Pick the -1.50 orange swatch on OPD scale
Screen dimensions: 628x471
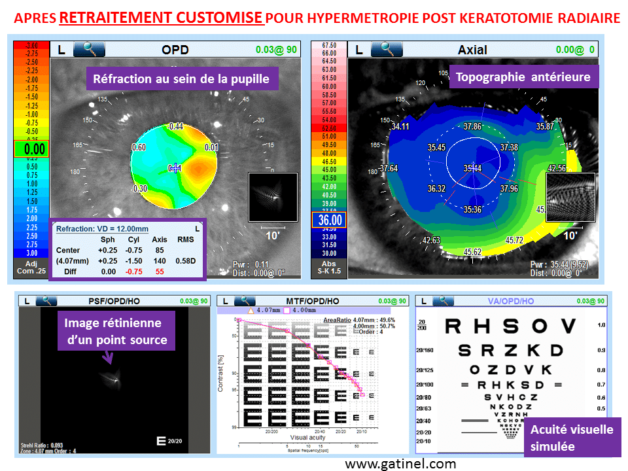(31, 97)
